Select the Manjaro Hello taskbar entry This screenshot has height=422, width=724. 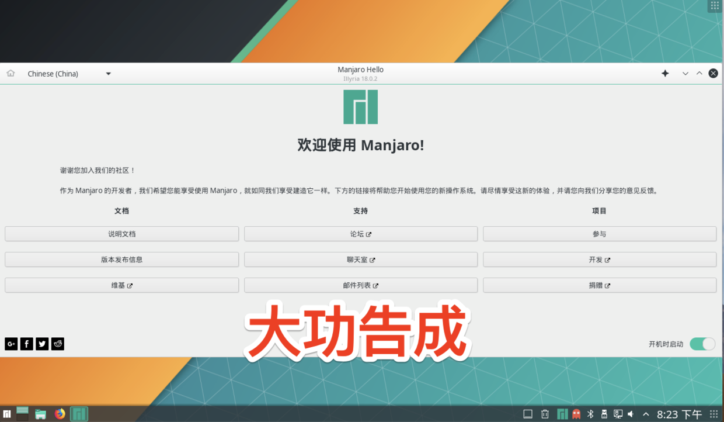click(x=79, y=414)
